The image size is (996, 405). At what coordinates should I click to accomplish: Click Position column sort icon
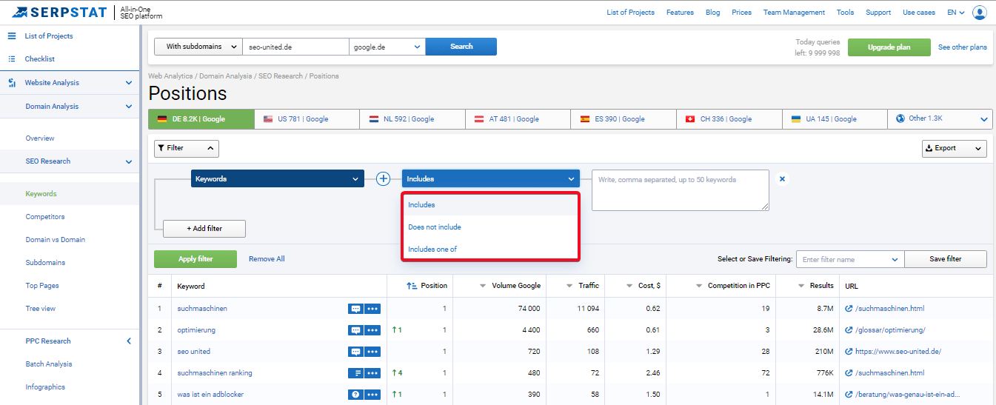pos(412,286)
